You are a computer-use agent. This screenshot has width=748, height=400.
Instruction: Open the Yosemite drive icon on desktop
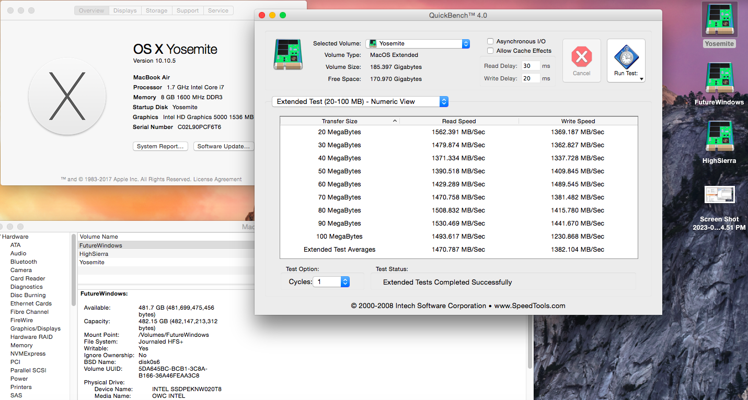(x=719, y=20)
